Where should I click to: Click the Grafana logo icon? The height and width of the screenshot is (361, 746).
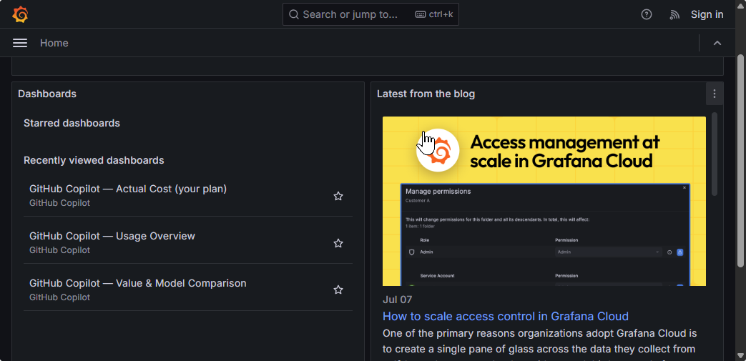coord(20,14)
